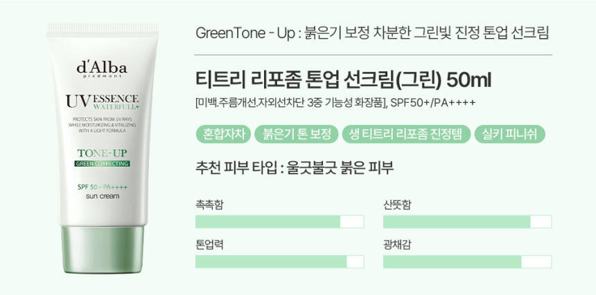Click the GREEN CORRECTING label on tube
The width and height of the screenshot is (596, 295).
pyautogui.click(x=102, y=164)
